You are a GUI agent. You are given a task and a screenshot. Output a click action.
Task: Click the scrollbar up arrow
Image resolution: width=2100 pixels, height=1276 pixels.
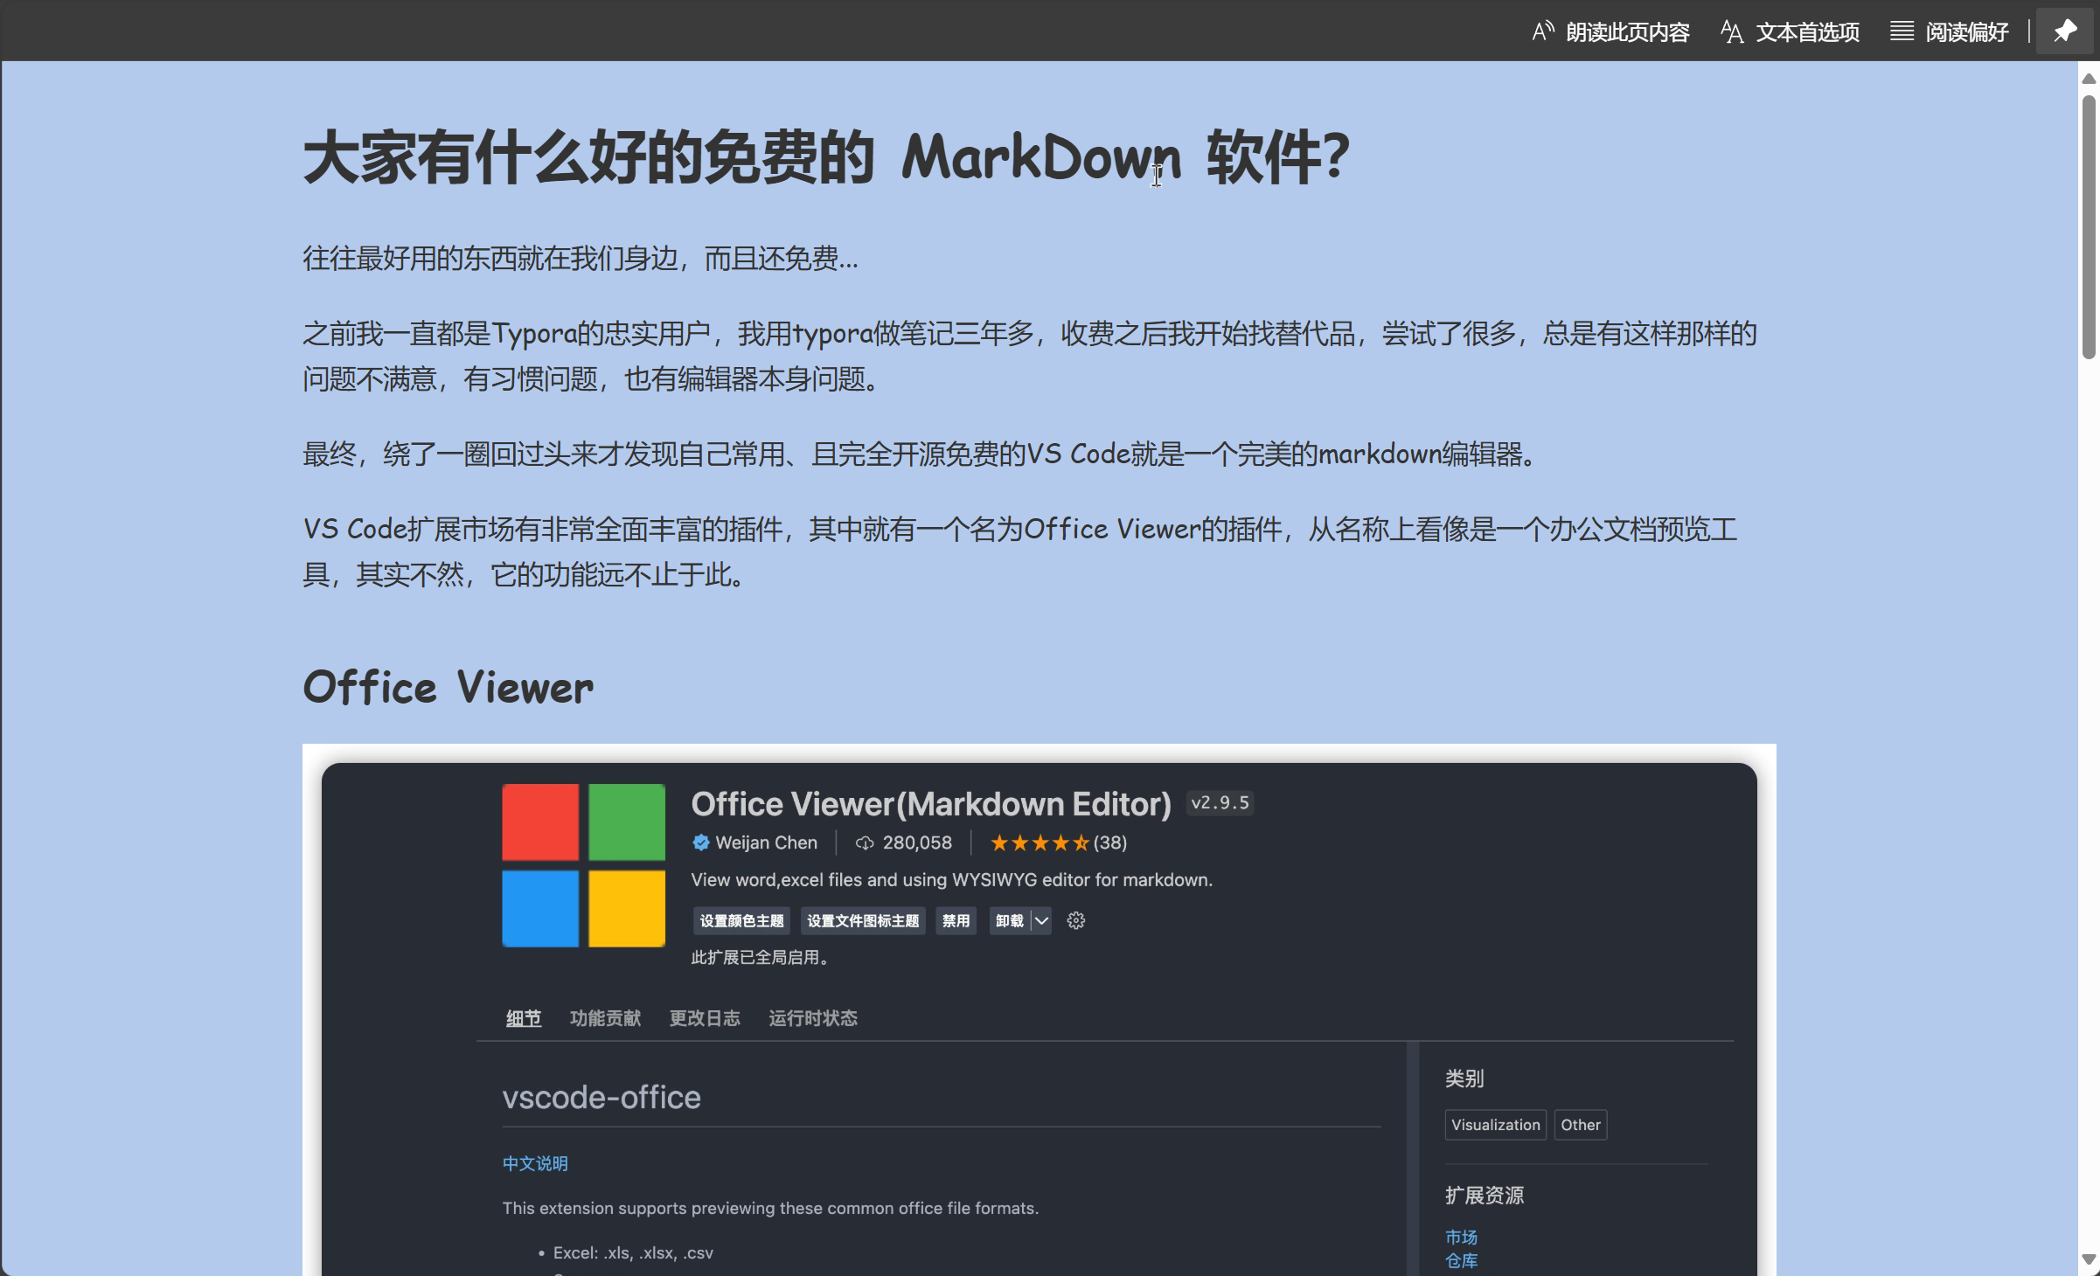pos(2089,79)
